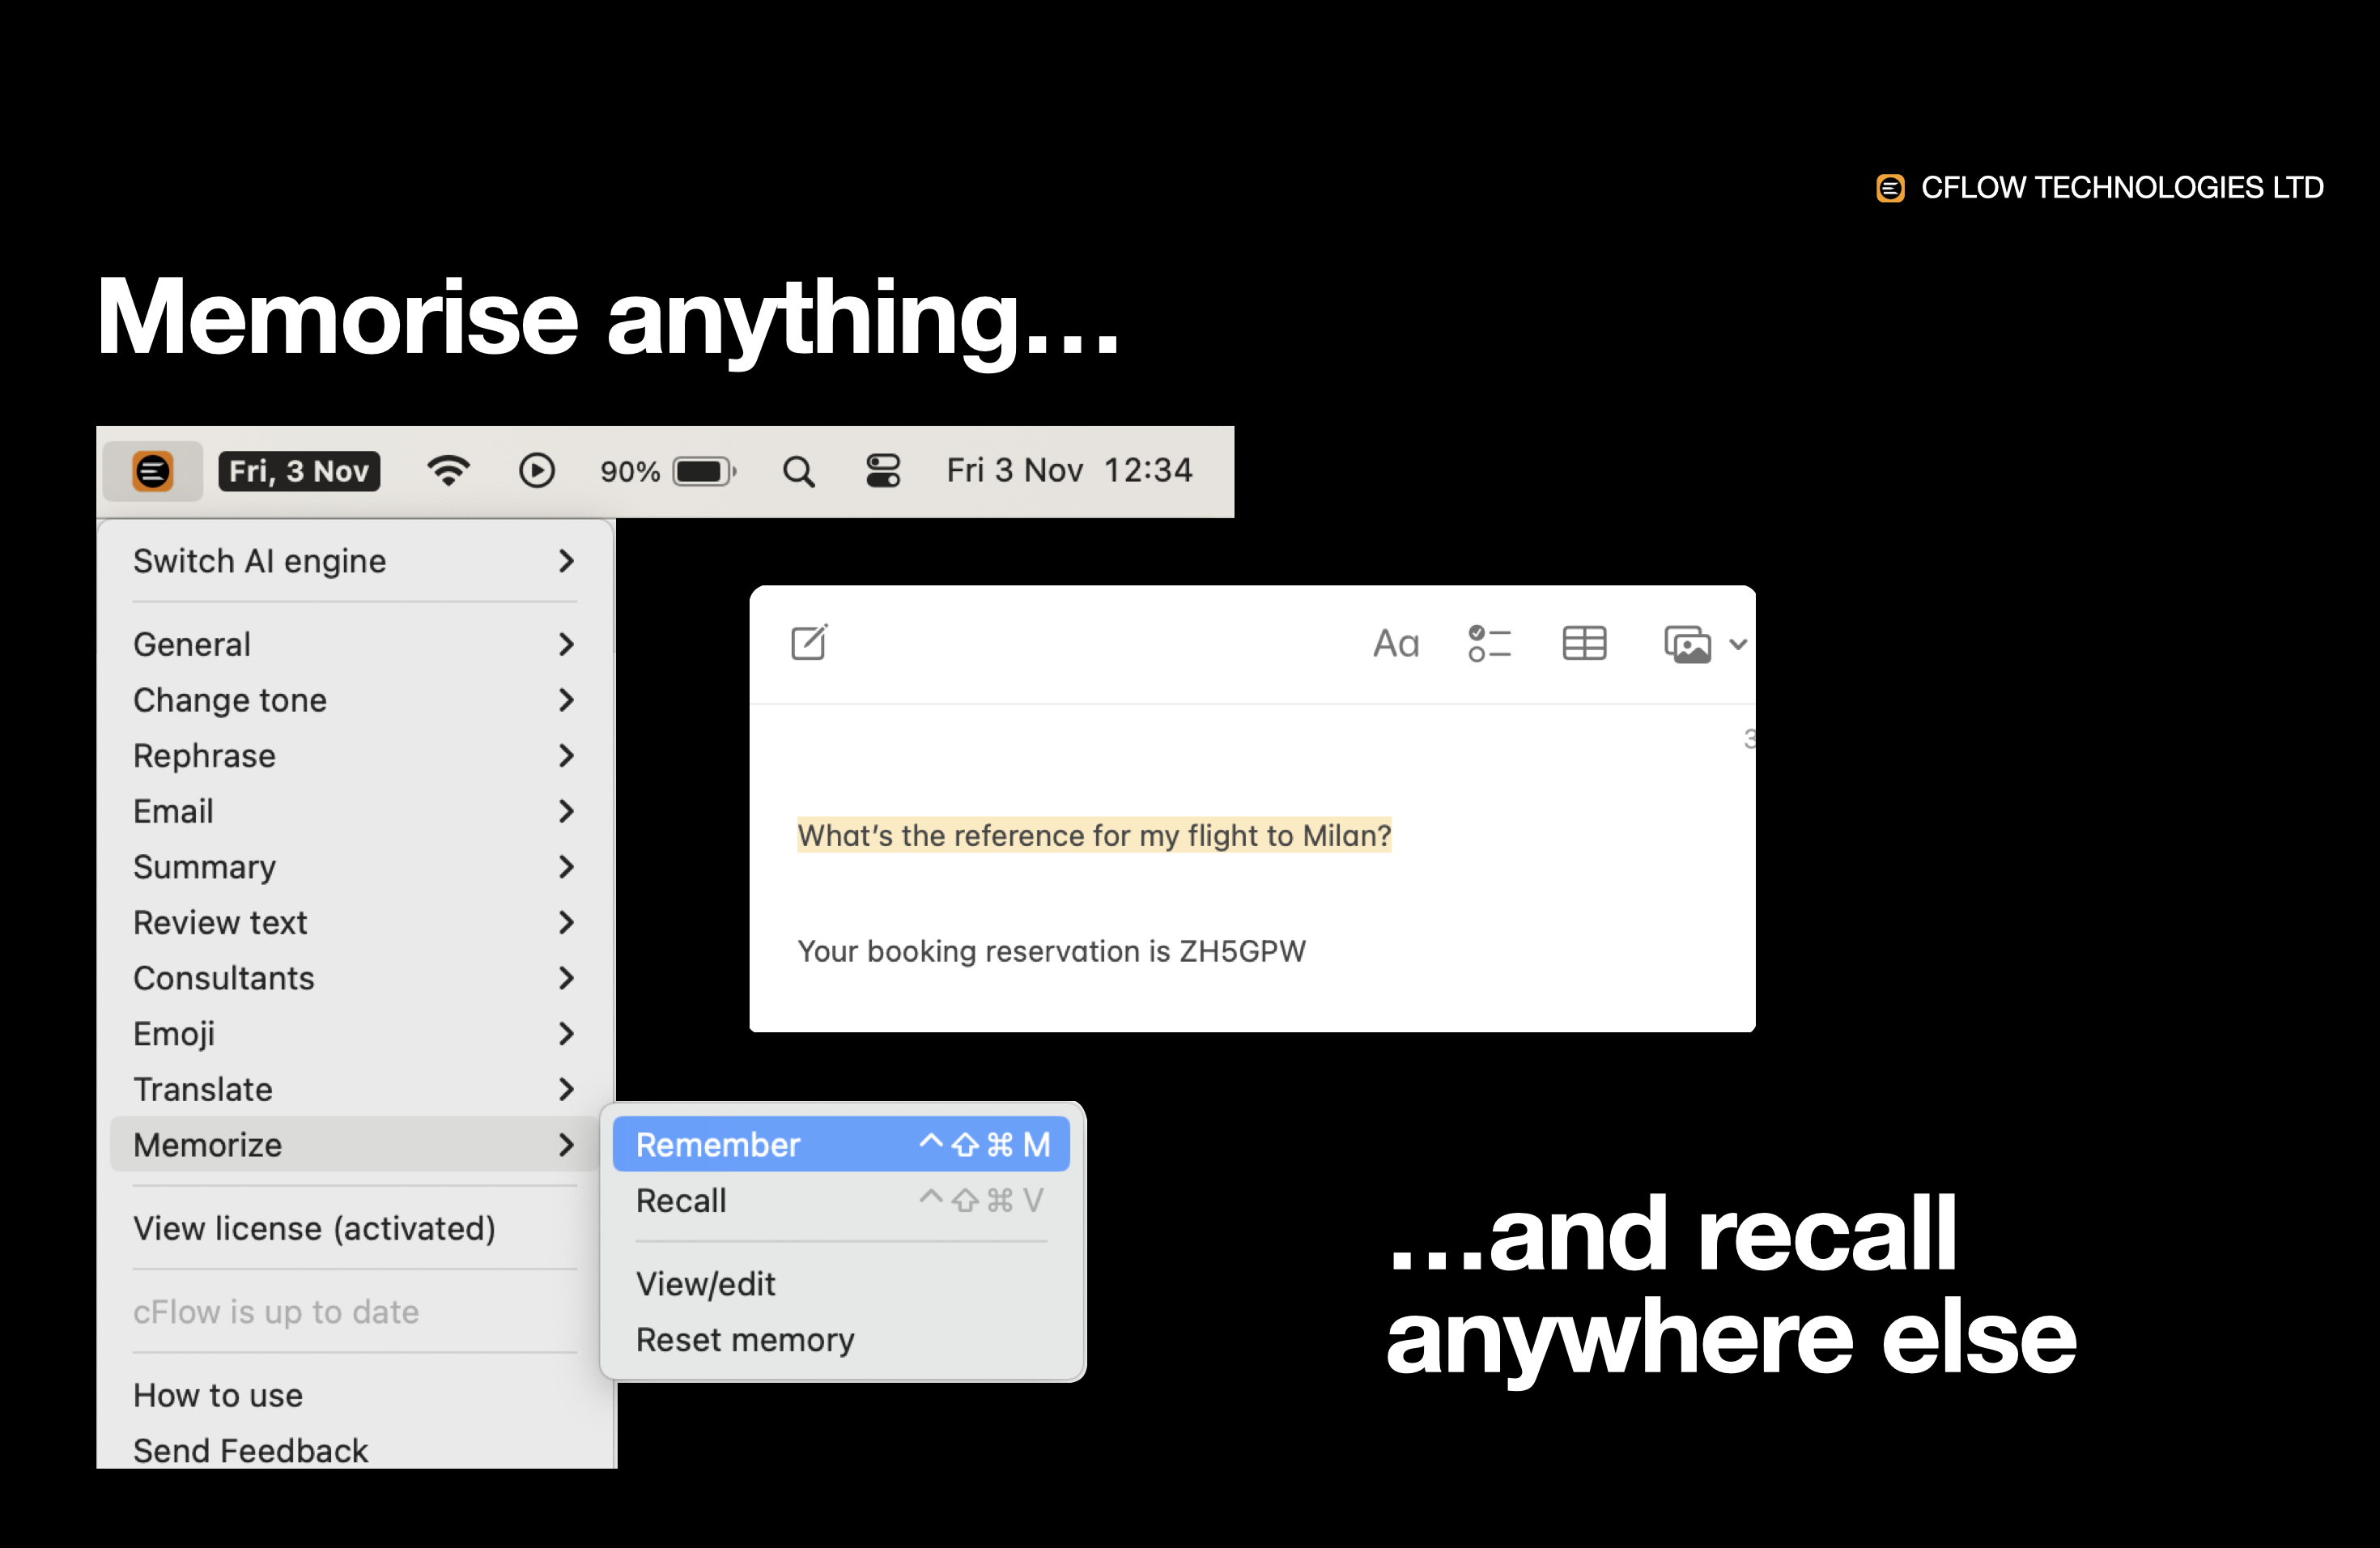Open Spotlight search magnifier icon
The image size is (2380, 1548).
798,471
